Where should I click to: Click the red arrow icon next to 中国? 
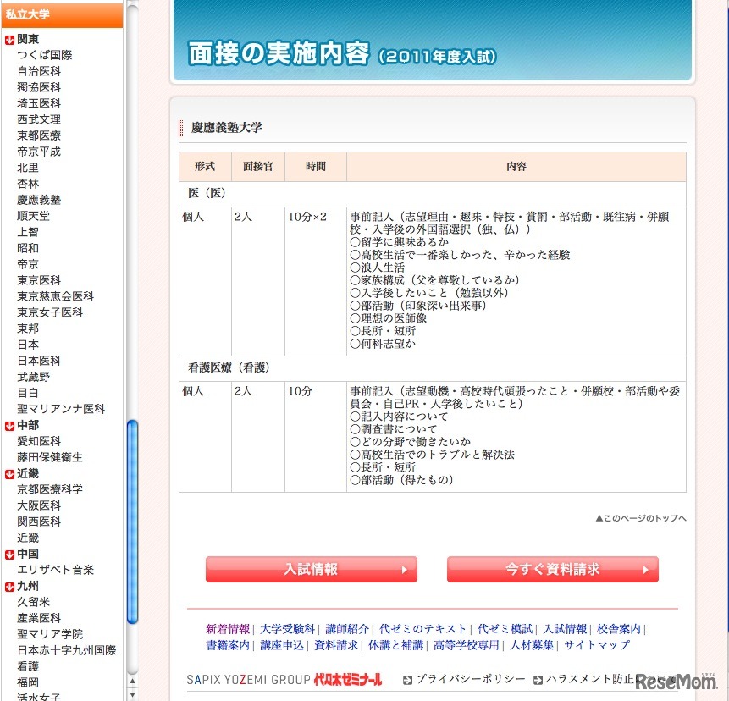click(9, 554)
